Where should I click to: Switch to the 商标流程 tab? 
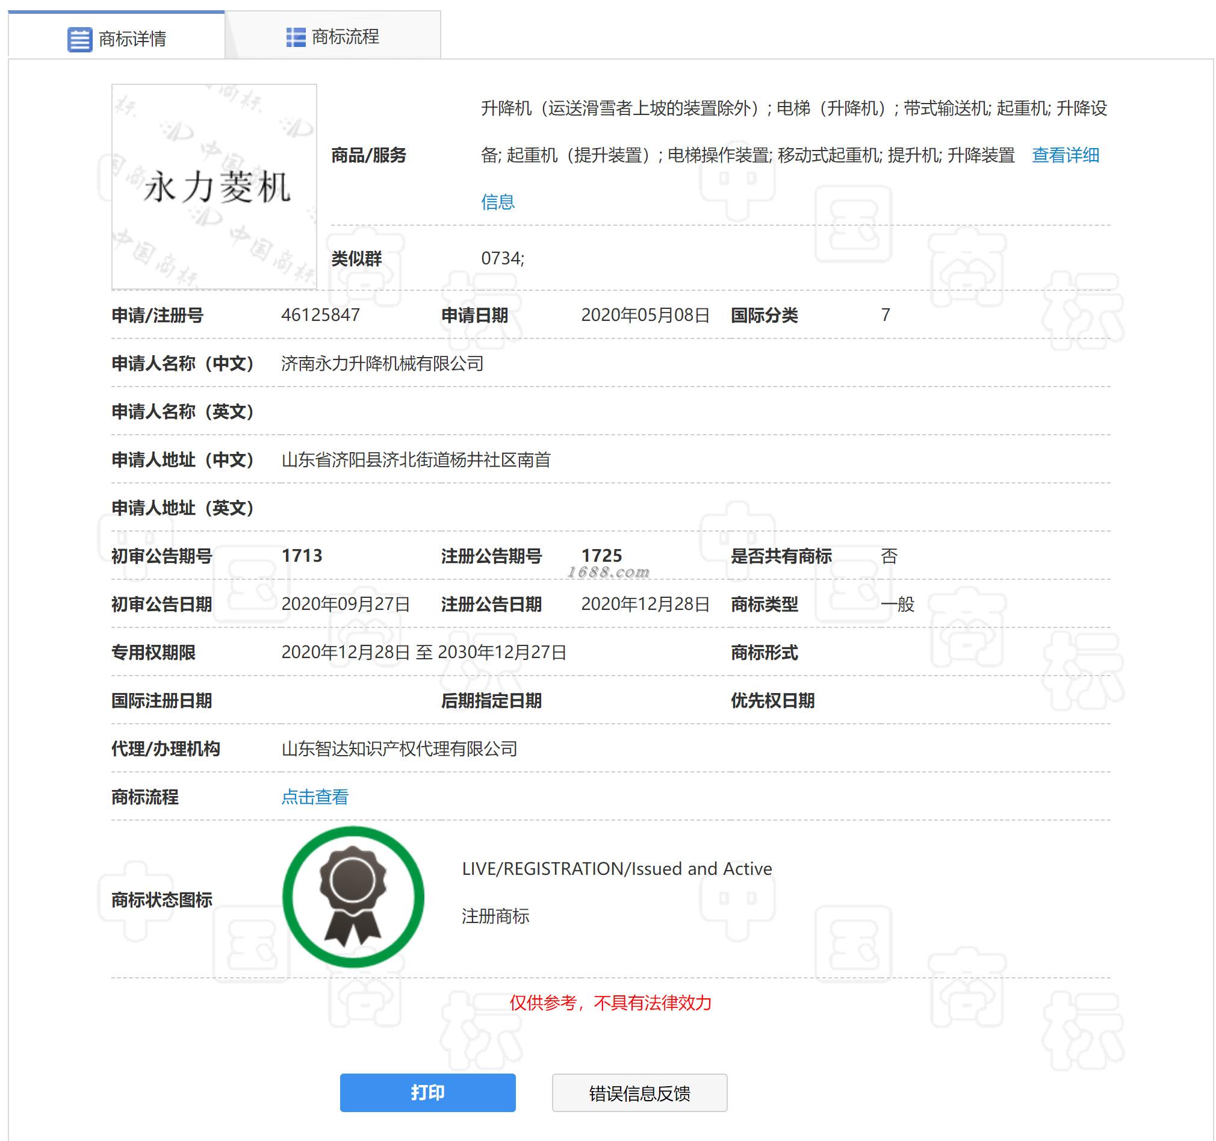(345, 37)
